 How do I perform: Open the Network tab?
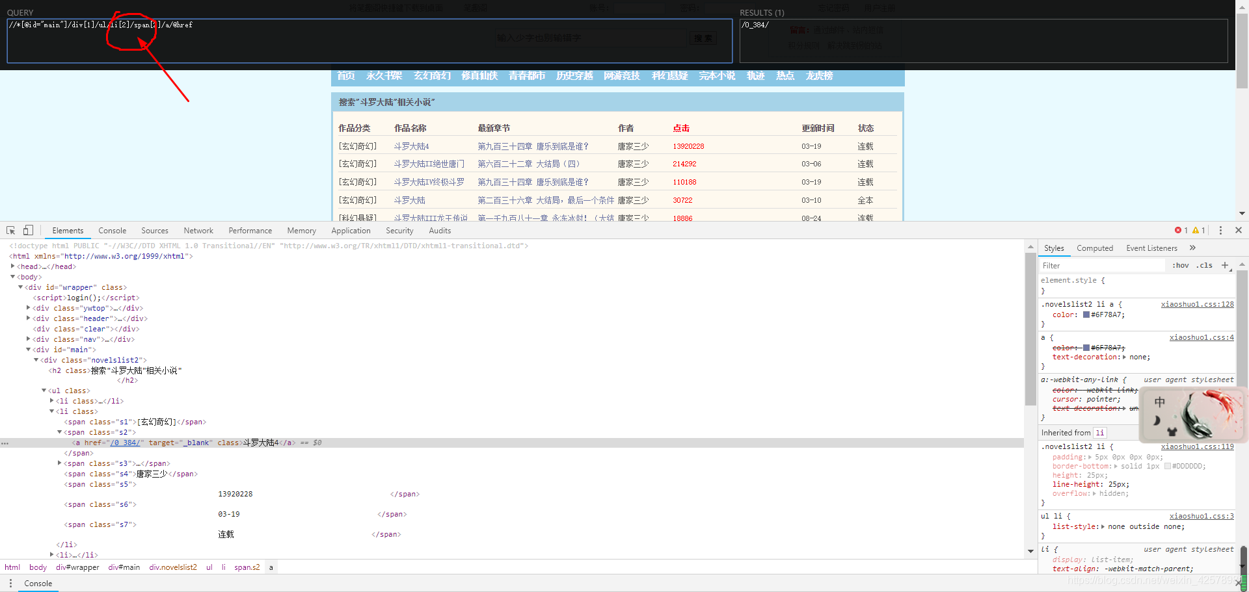(198, 231)
